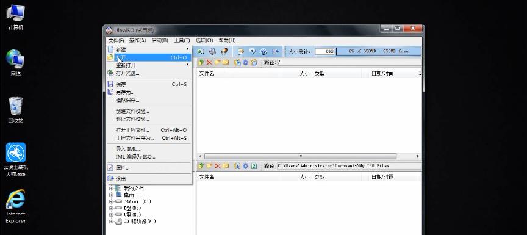The image size is (527, 235).
Task: Click the green disc toolbar icon left of the printer icon
Action: coord(201,51)
